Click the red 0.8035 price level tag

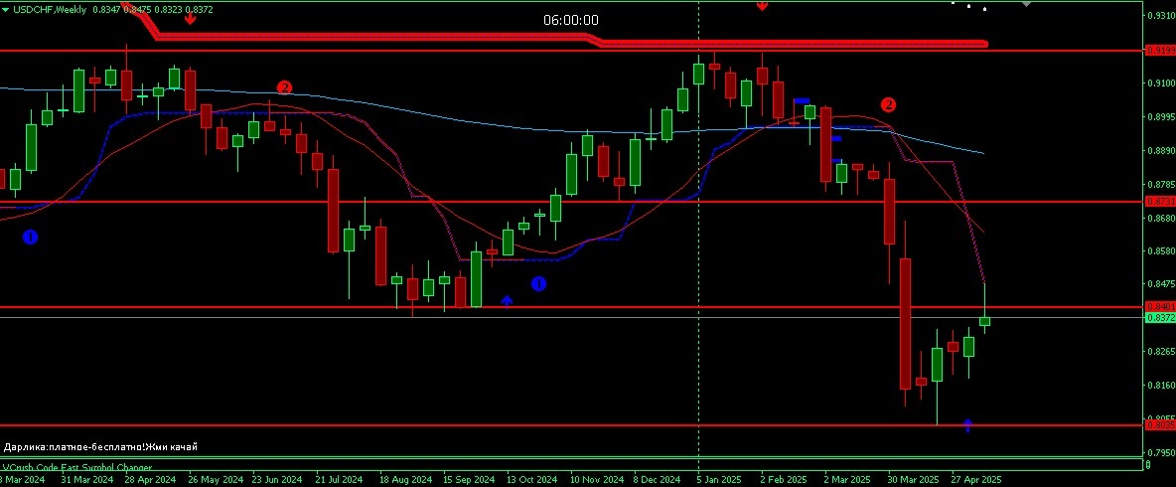(1159, 424)
